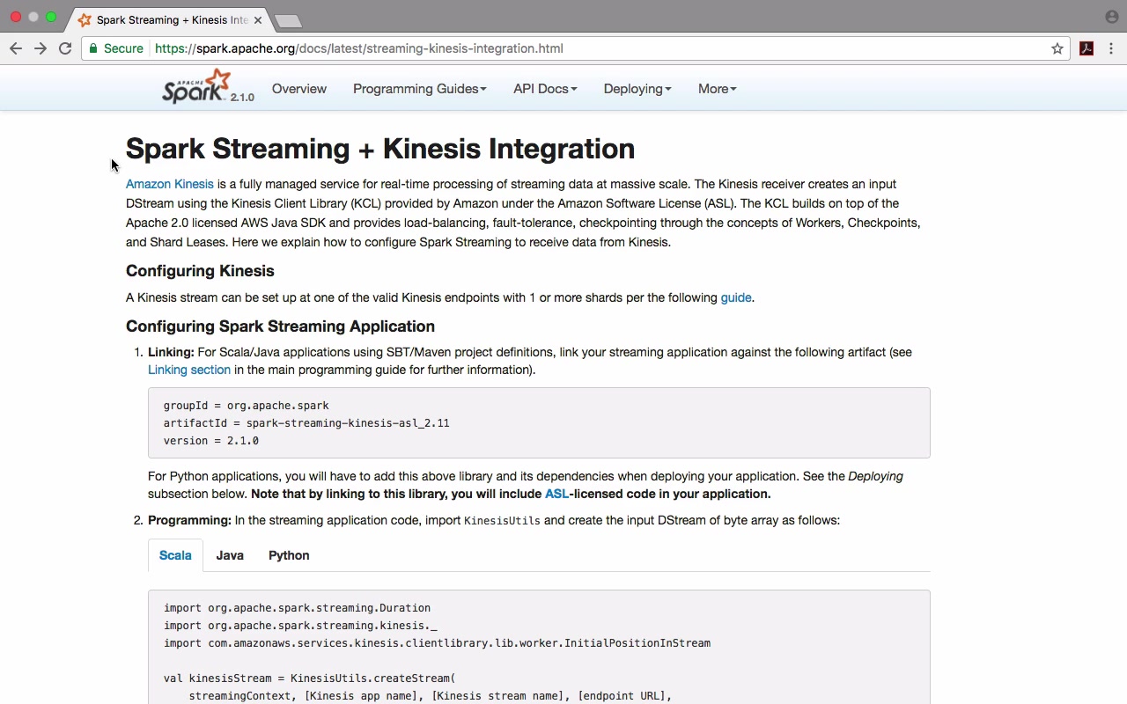Click the Configuring Kinesis heading
The width and height of the screenshot is (1127, 704).
(x=200, y=271)
